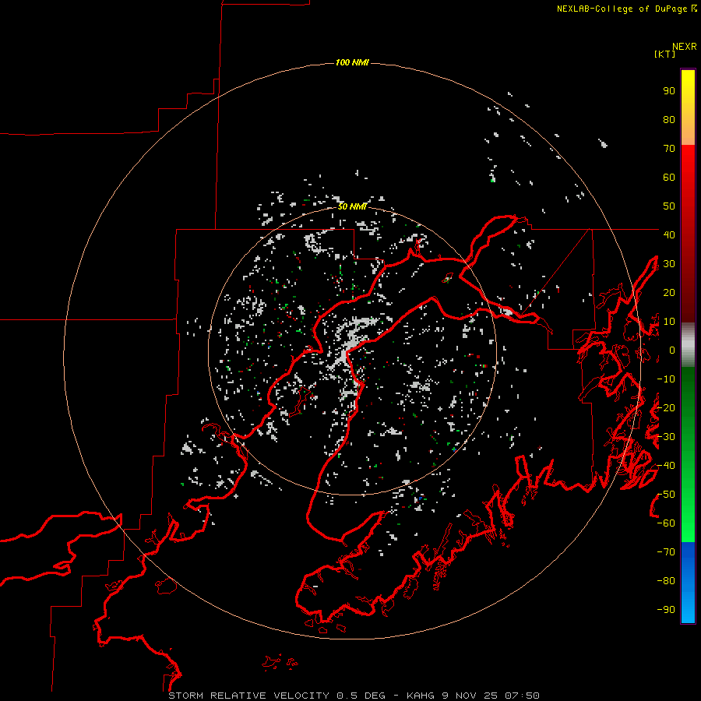Click the NEXR label above the color scale
Viewport: 701px width, 701px height.
pos(684,47)
